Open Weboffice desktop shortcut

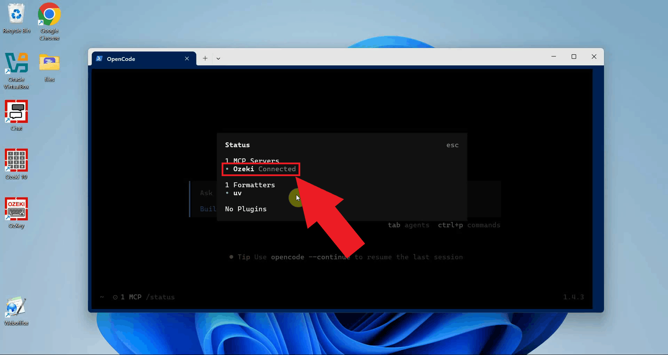(16, 311)
